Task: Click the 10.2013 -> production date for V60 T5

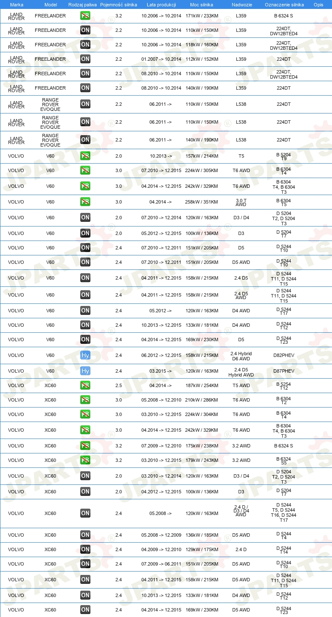Action: 161,156
